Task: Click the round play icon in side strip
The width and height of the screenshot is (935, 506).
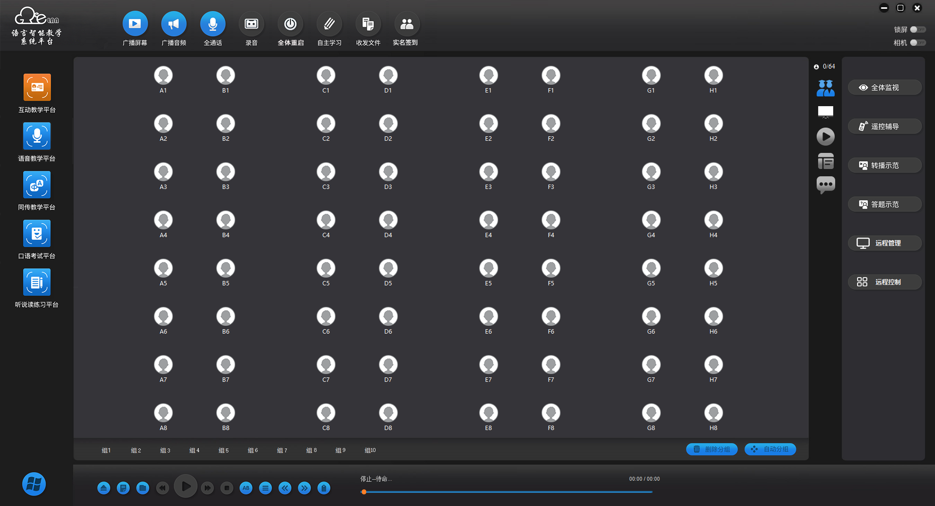Action: [825, 136]
